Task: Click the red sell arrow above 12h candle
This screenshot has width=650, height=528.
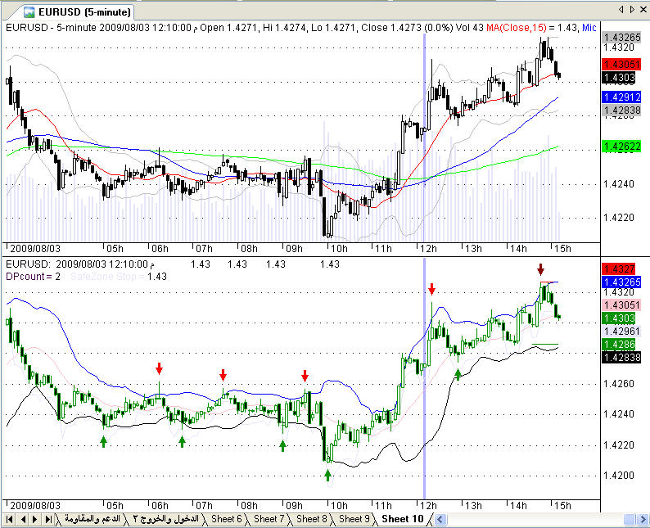Action: pyautogui.click(x=432, y=289)
